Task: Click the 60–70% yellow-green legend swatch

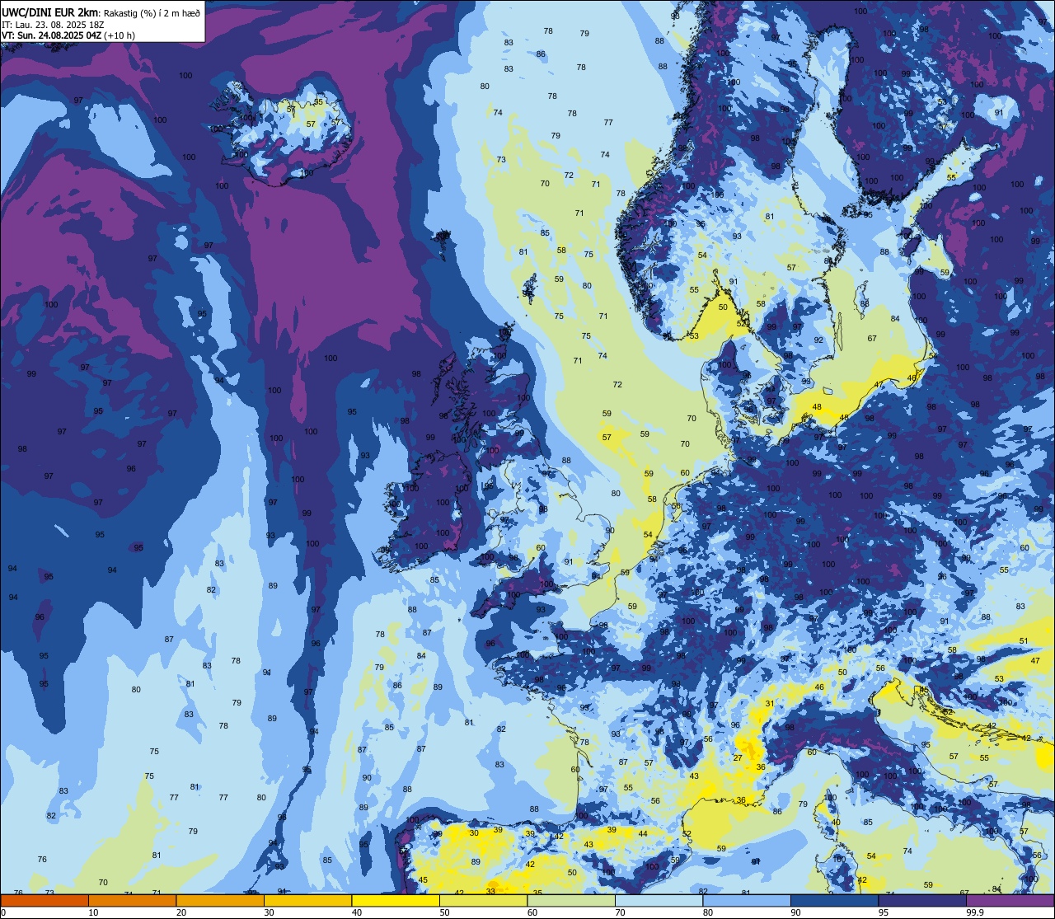Action: [571, 900]
